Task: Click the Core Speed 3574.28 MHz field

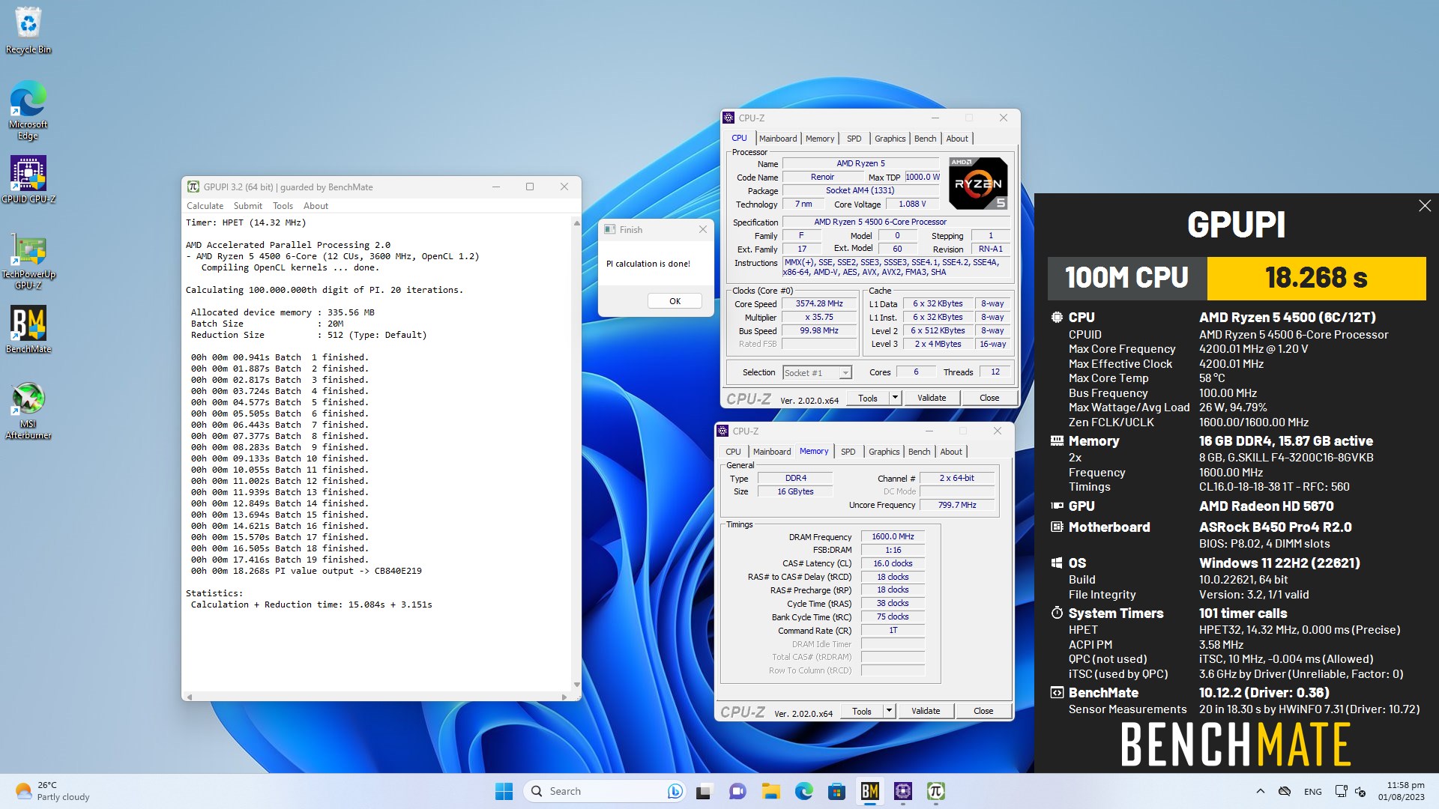Action: tap(819, 304)
